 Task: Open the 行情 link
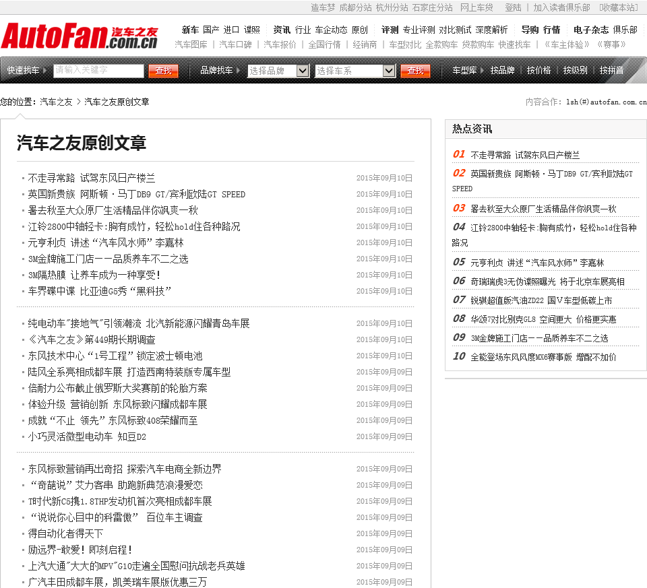[x=552, y=30]
